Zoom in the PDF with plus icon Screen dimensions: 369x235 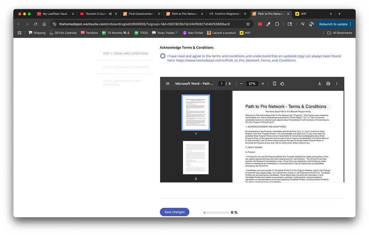[x=263, y=84]
